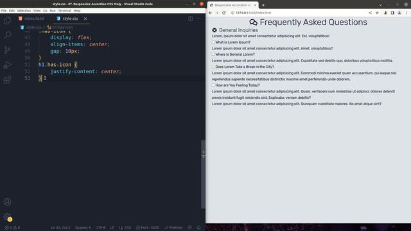
Task: Open the View menu
Action: pos(37,11)
